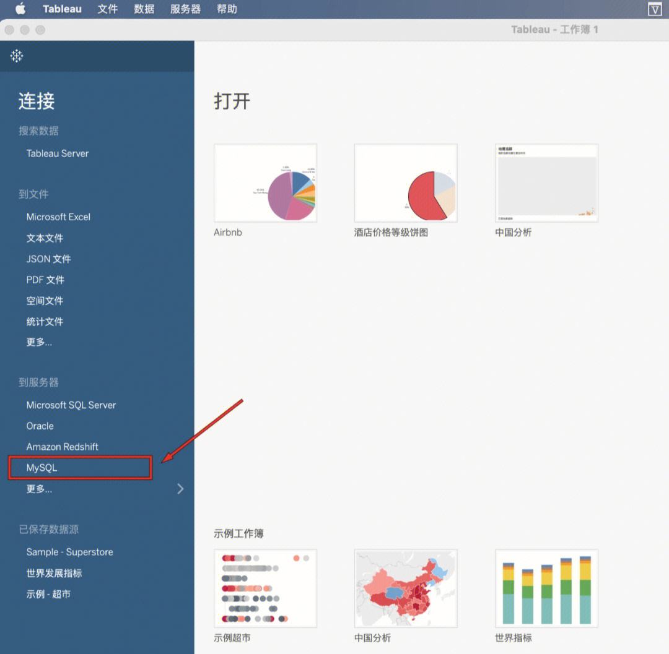Click 更多... under 到服务器
This screenshot has height=654, width=669.
(39, 489)
